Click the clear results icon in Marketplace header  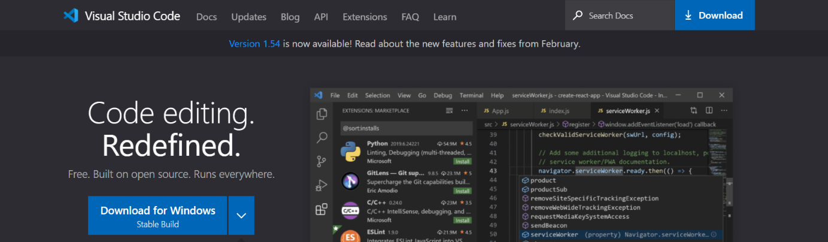coord(450,111)
